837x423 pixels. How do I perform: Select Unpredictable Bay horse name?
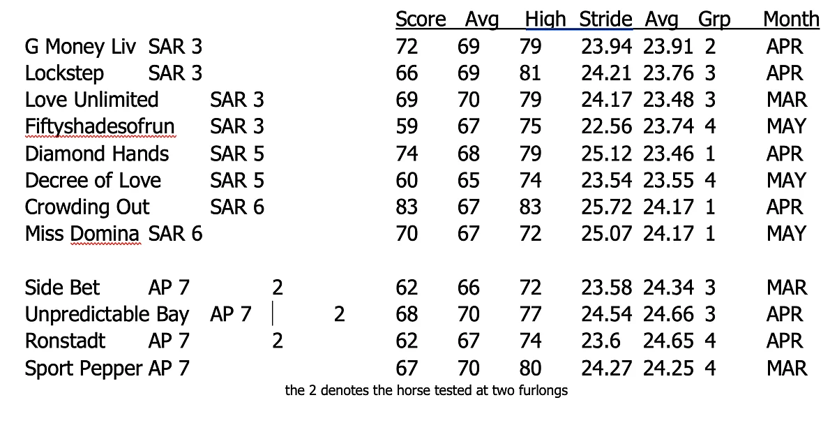107,315
